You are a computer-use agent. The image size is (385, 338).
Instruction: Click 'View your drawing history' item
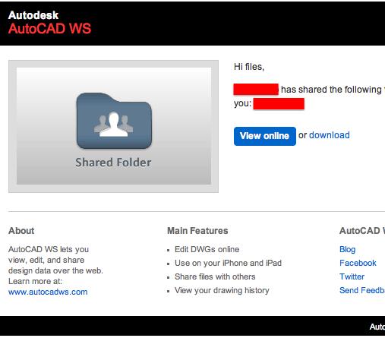pos(222,290)
